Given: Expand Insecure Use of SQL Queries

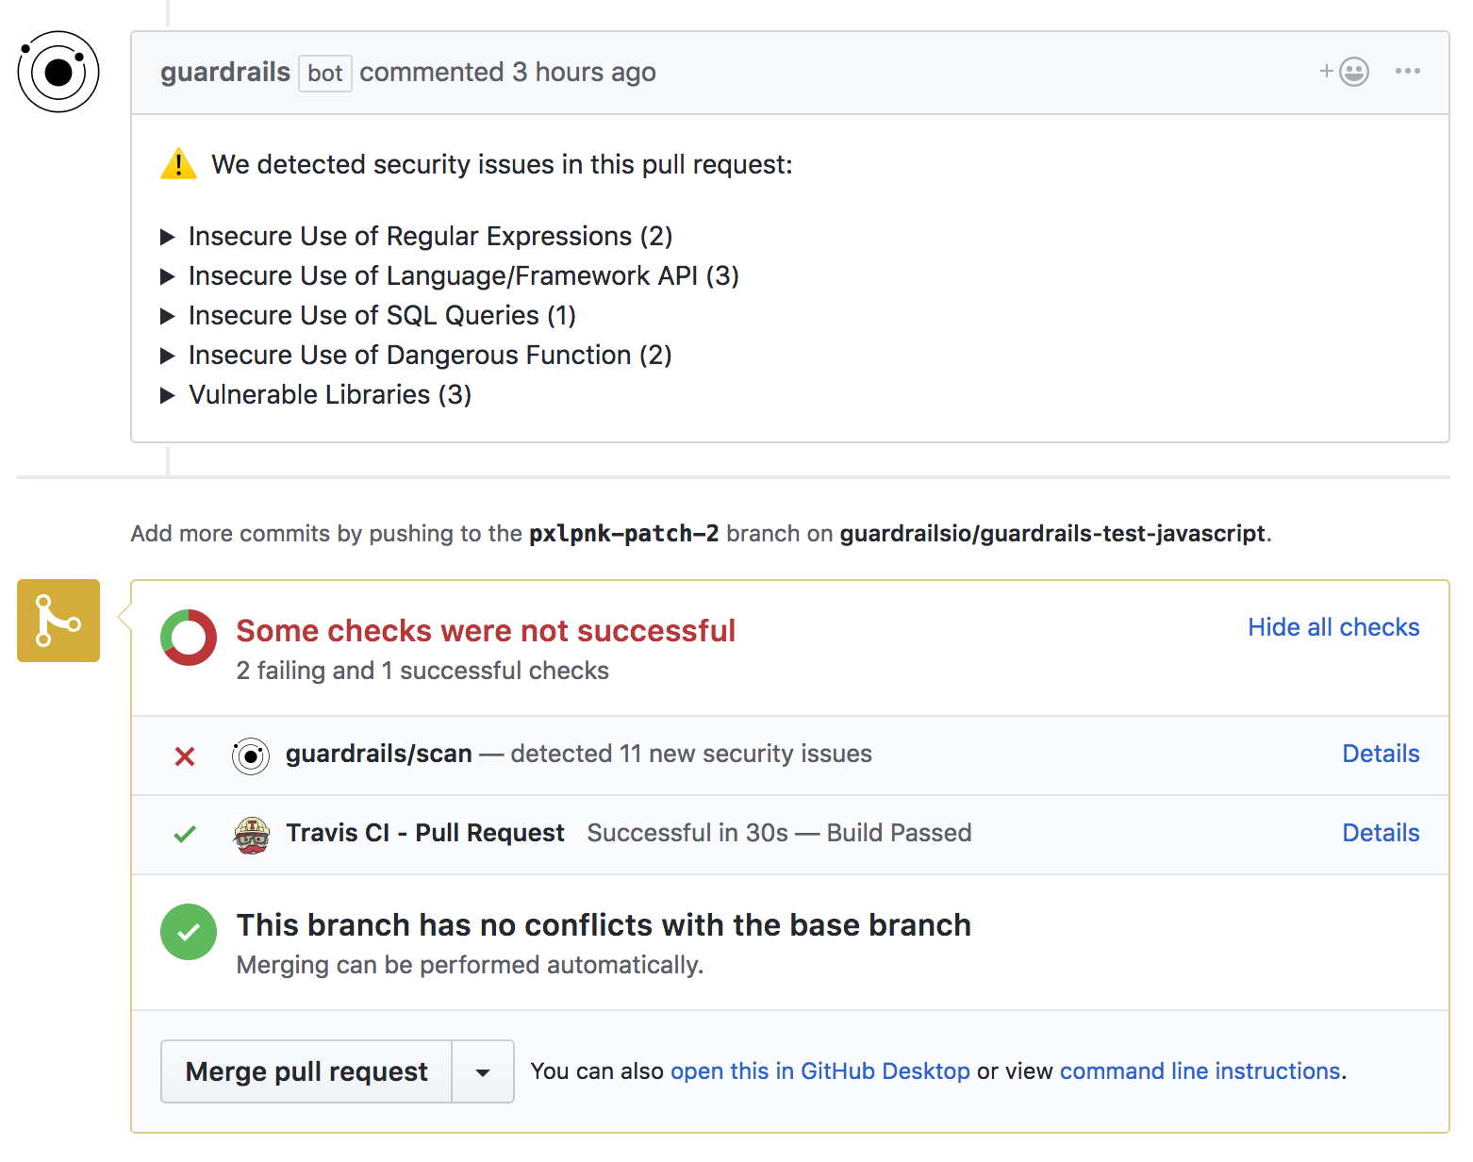Looking at the screenshot, I should pos(168,316).
